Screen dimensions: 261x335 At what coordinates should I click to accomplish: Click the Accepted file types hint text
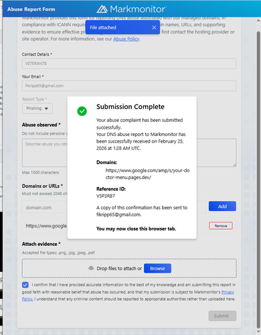[58, 253]
